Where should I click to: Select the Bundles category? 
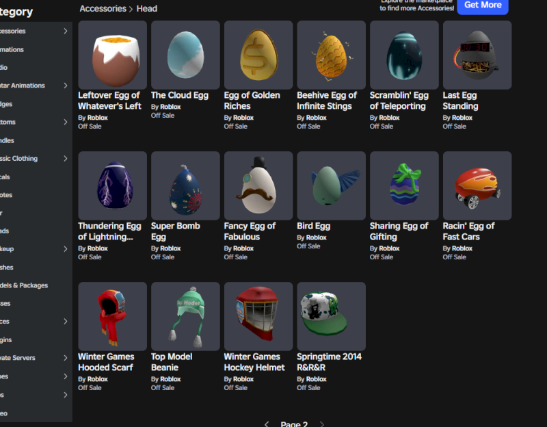click(x=7, y=140)
